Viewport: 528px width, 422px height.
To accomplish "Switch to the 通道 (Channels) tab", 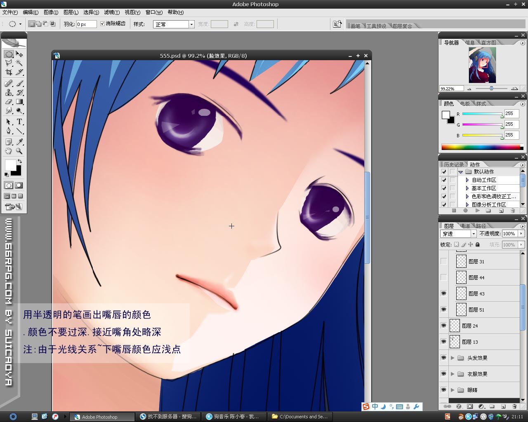I will coord(465,226).
